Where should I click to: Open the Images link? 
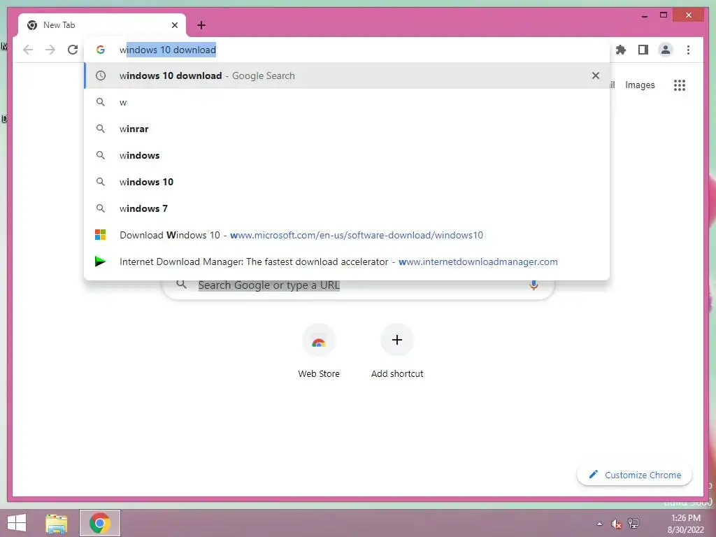[640, 85]
